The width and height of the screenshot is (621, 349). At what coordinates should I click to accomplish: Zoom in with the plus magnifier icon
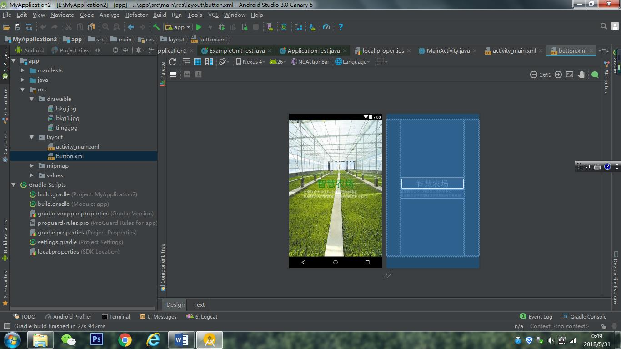pyautogui.click(x=558, y=75)
